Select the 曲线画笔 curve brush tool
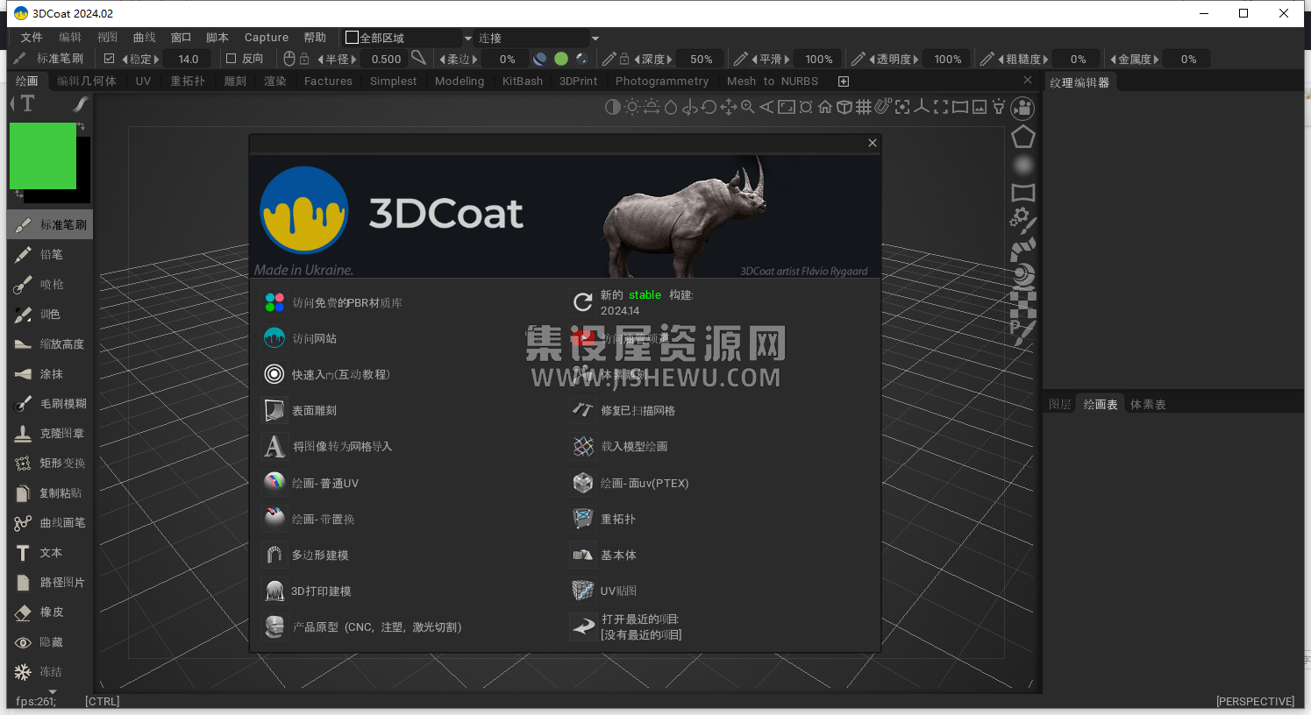 click(50, 523)
